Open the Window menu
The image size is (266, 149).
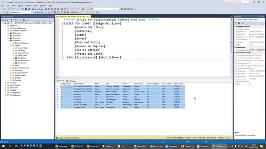(43, 5)
